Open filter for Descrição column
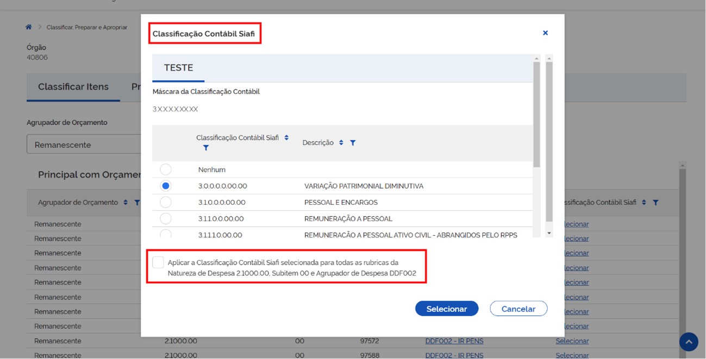This screenshot has width=706, height=359. tap(353, 143)
